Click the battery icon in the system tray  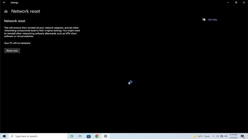[217, 136]
